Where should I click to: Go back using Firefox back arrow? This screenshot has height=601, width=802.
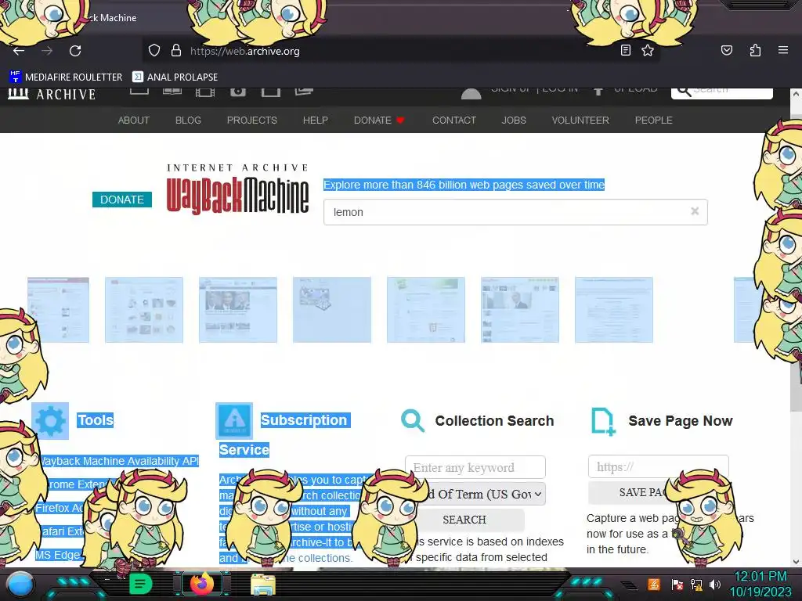point(19,51)
